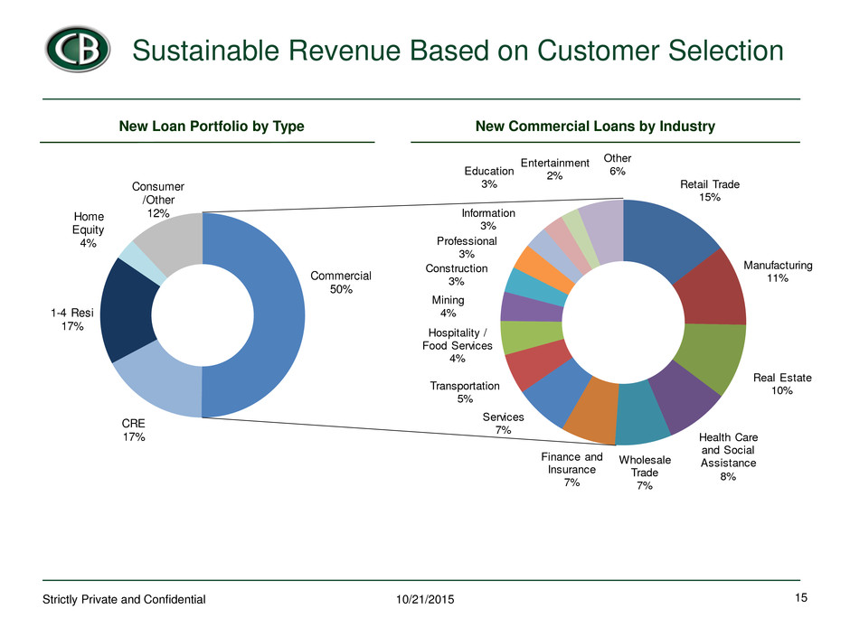The width and height of the screenshot is (850, 637).
Task: Click the 'Retail Trade 15%' label
Action: tap(710, 191)
